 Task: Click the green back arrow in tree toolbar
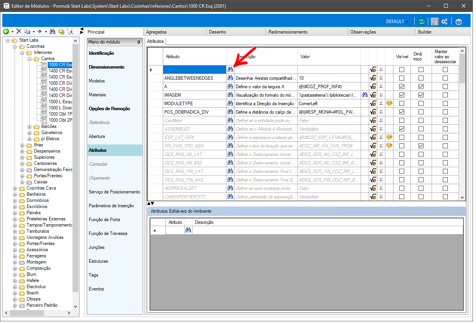coord(6,32)
